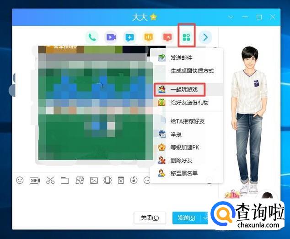Open the send file folder icon
This screenshot has height=239, width=290.
[x=65, y=180]
